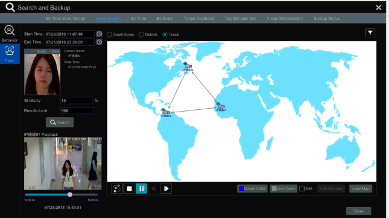Click the Search button
The image size is (389, 218).
coord(59,122)
